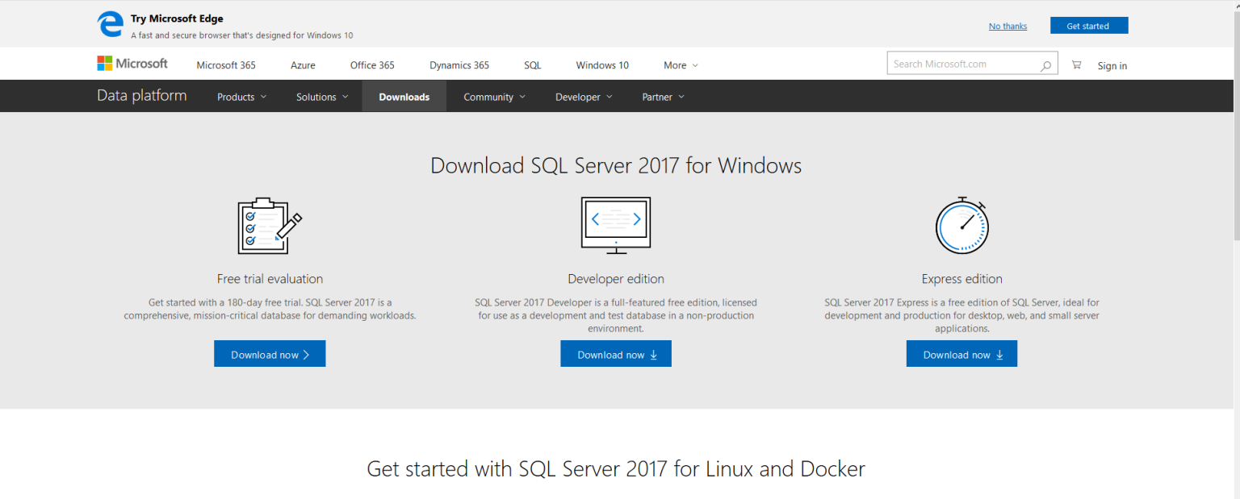This screenshot has width=1240, height=499.
Task: Click the search magnifier icon
Action: 1045,65
